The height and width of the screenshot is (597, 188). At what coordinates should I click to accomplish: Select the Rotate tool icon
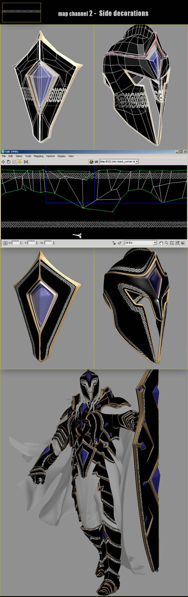point(9,162)
